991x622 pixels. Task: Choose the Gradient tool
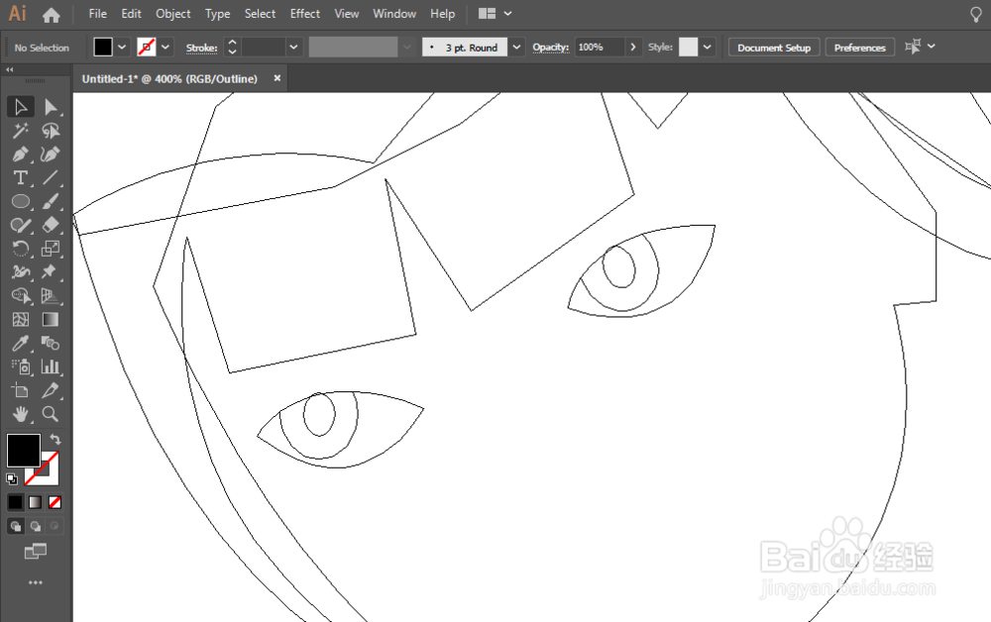tap(51, 320)
